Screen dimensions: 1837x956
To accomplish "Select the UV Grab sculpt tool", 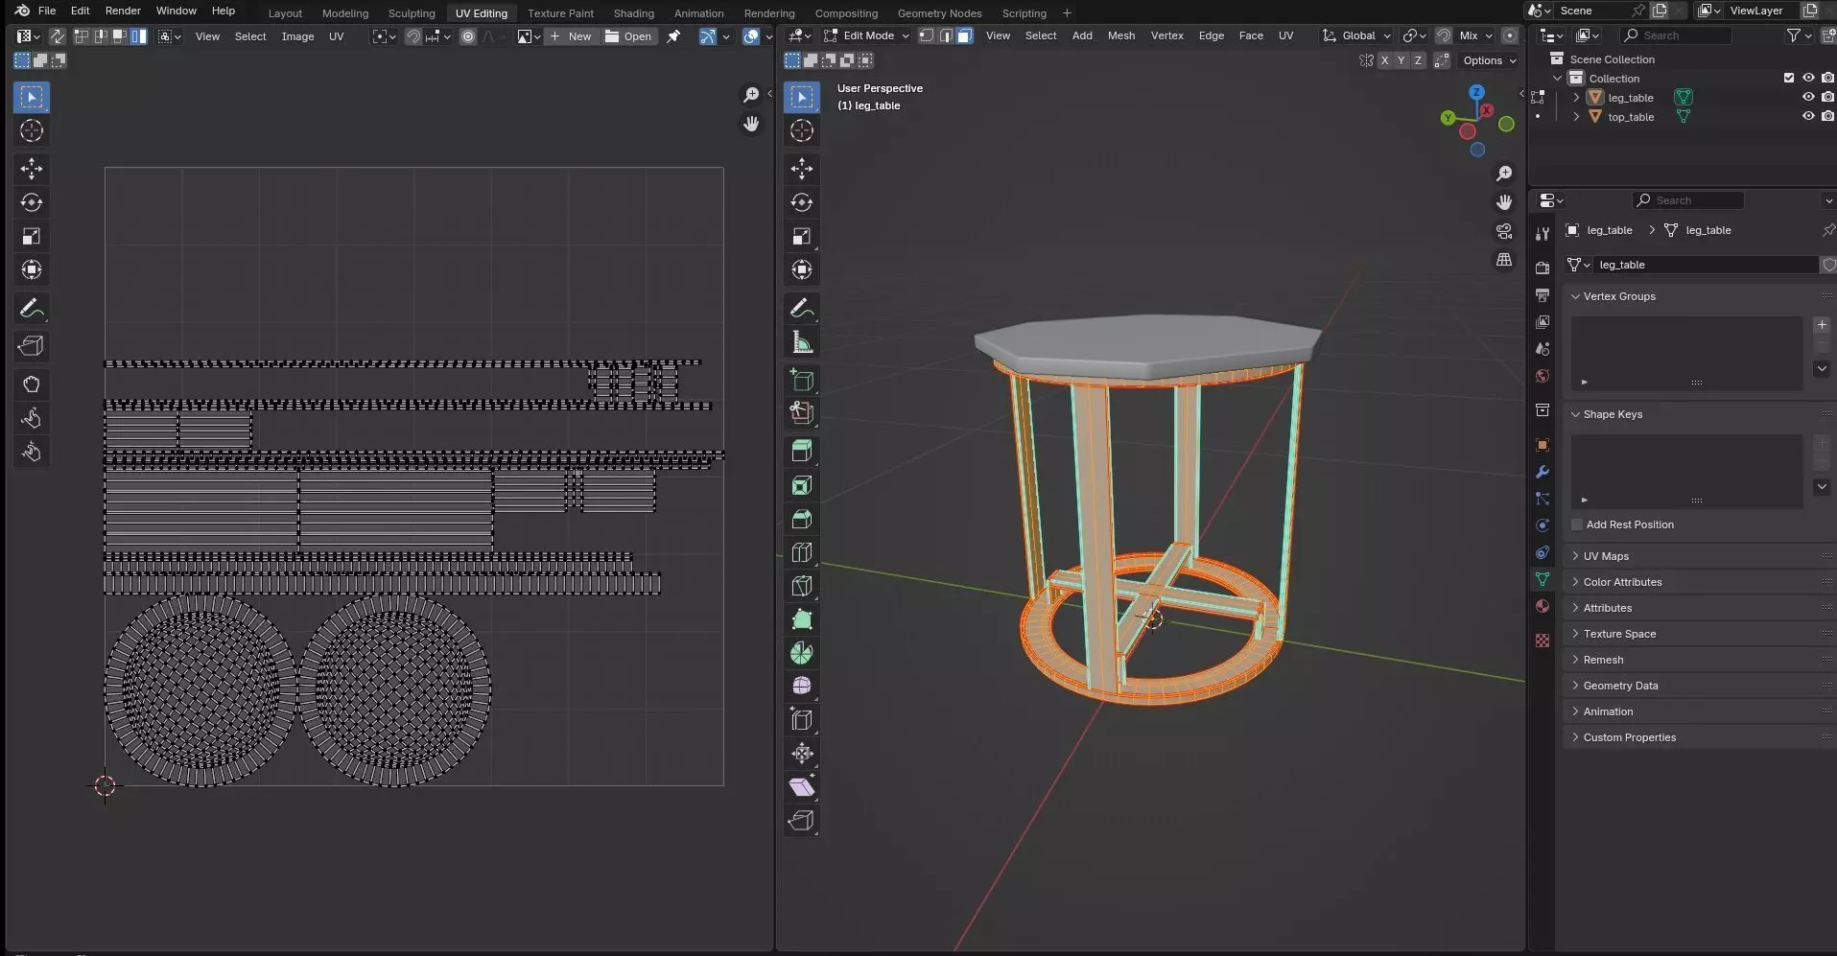I will (32, 385).
